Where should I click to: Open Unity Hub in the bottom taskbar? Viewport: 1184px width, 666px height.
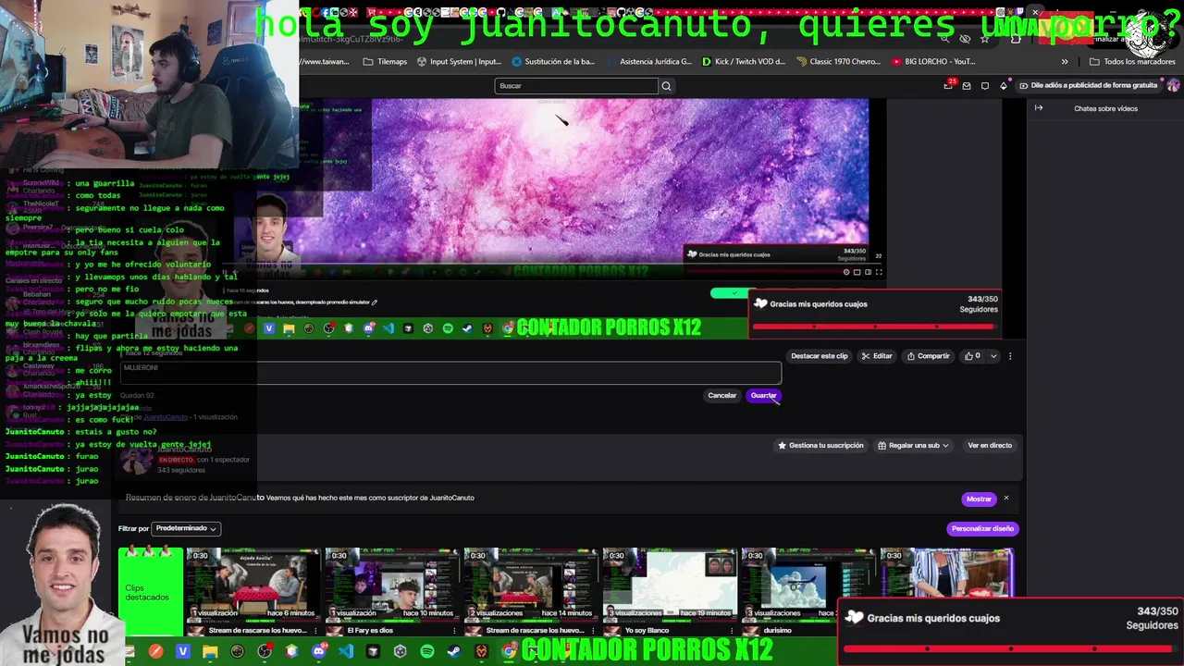[x=400, y=652]
